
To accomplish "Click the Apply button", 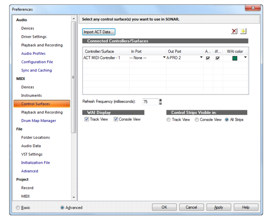I will pyautogui.click(x=219, y=207).
